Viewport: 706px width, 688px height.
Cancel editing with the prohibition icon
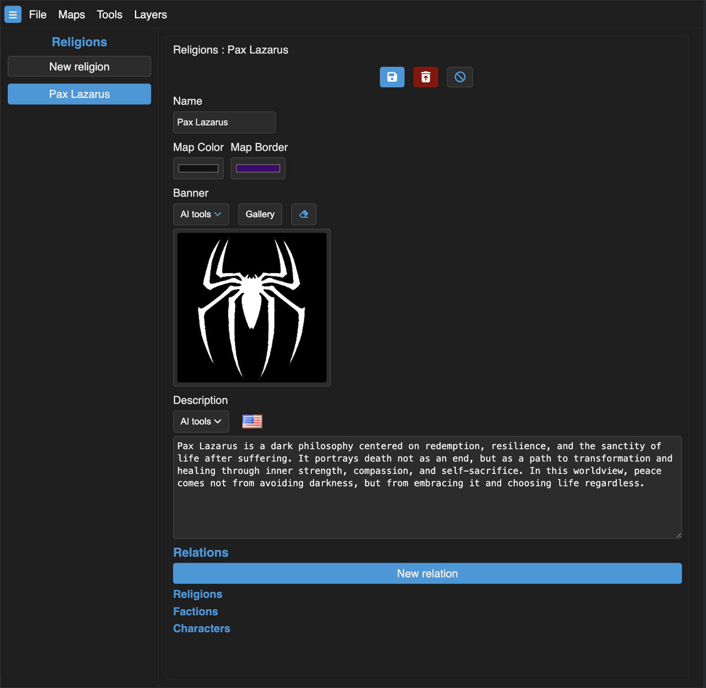(x=460, y=77)
